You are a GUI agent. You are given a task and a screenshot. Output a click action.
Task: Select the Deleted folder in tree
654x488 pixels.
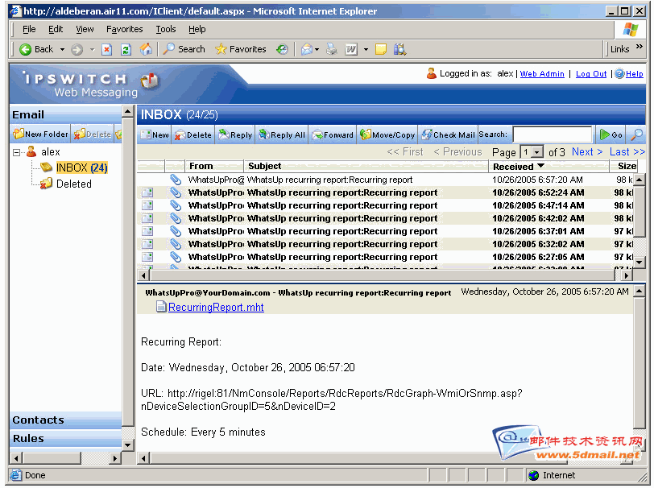click(73, 184)
